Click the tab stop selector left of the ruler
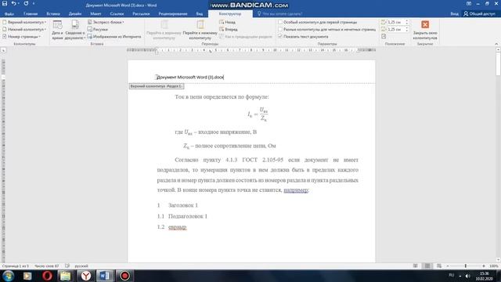Image resolution: width=501 pixels, height=282 pixels. tap(3, 50)
